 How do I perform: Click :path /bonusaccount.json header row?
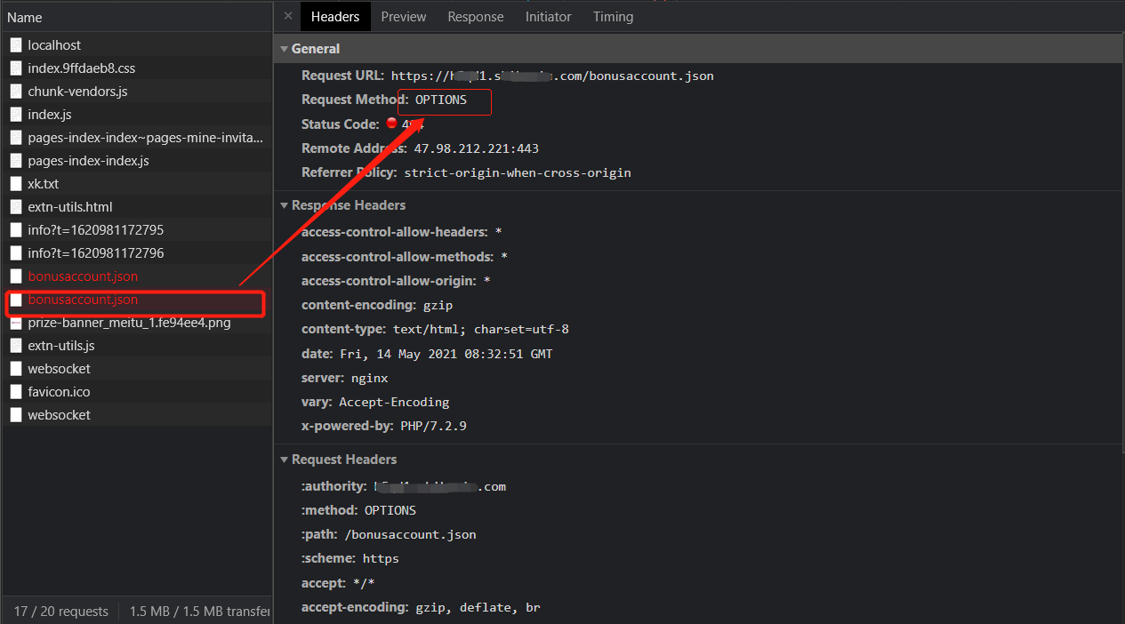click(x=389, y=534)
